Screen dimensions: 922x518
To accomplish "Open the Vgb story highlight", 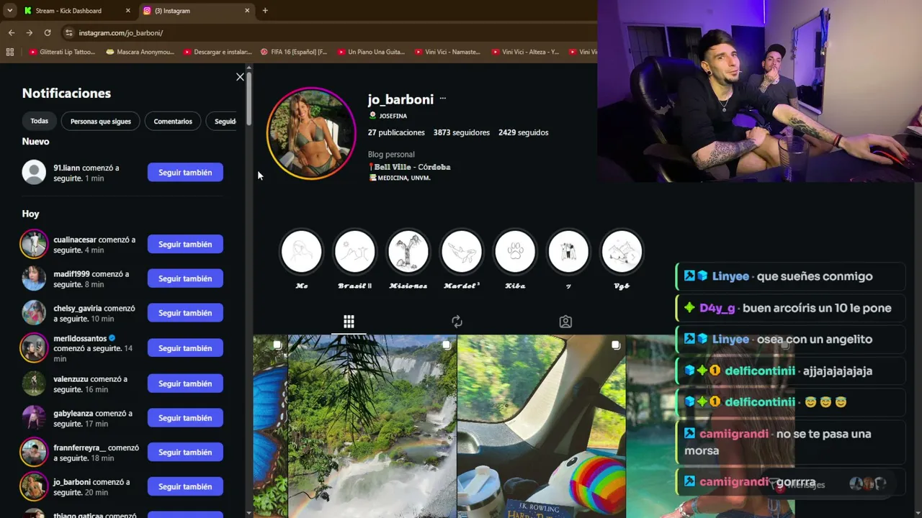I will click(x=622, y=252).
